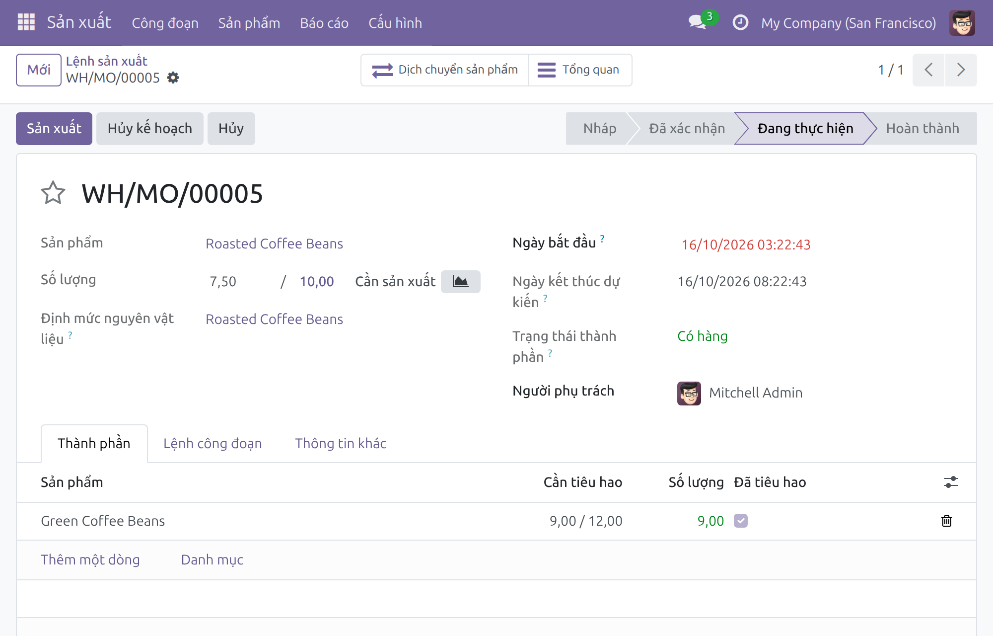This screenshot has width=993, height=636.
Task: Open Dịch chuyển sản phẩm smart button
Action: 445,70
